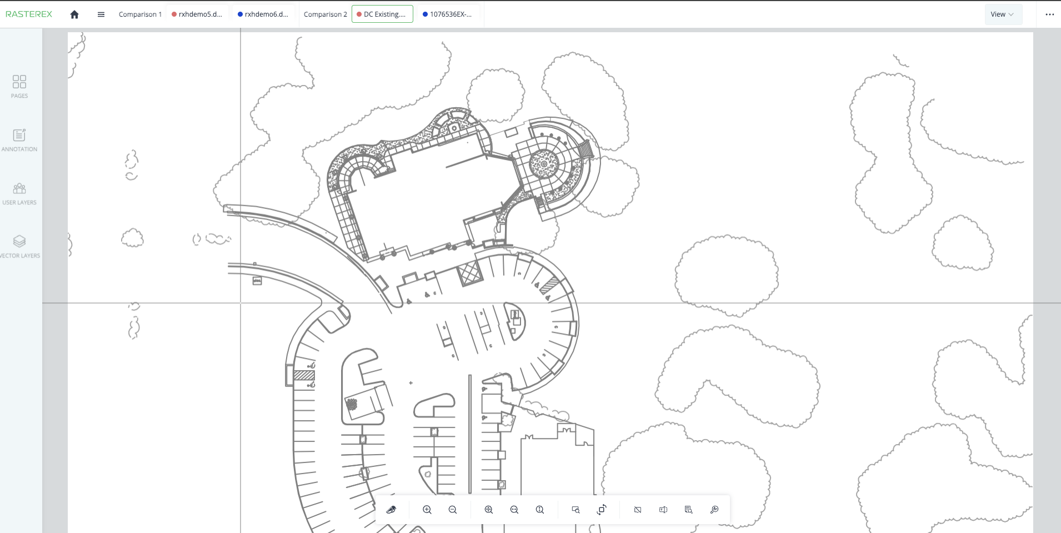Viewport: 1061px width, 533px height.
Task: Go to the home screen icon
Action: (x=74, y=14)
